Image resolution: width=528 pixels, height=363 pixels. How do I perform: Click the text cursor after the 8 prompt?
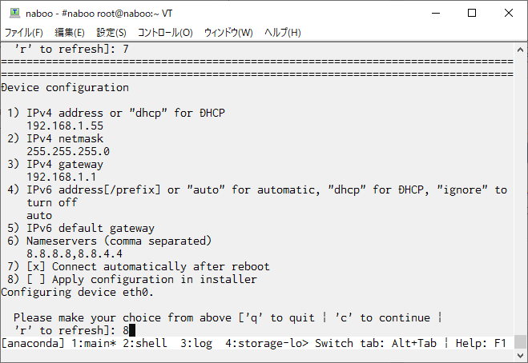tap(132, 330)
